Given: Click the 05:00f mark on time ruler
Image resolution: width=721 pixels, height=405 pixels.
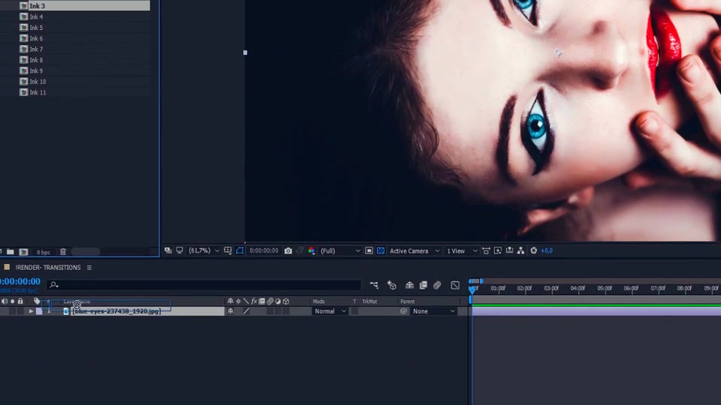Looking at the screenshot, I should [604, 288].
